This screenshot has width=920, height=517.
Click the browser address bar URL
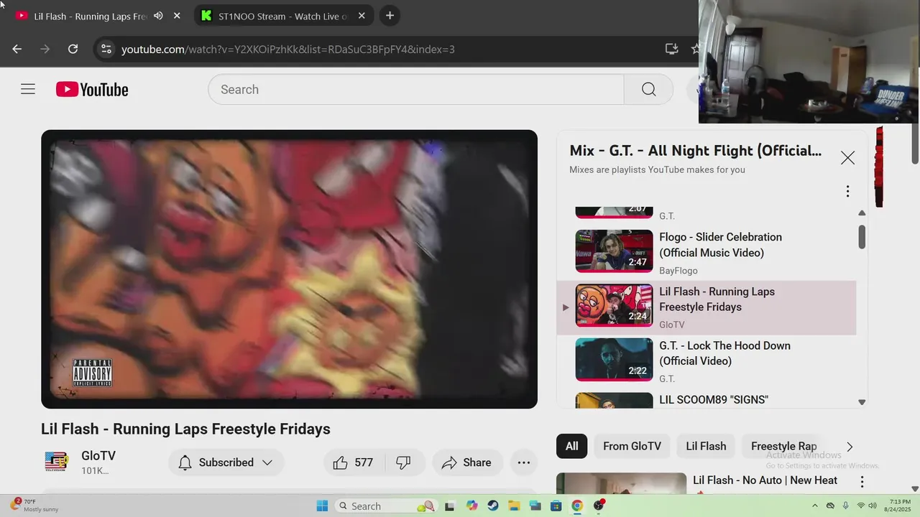pos(287,49)
